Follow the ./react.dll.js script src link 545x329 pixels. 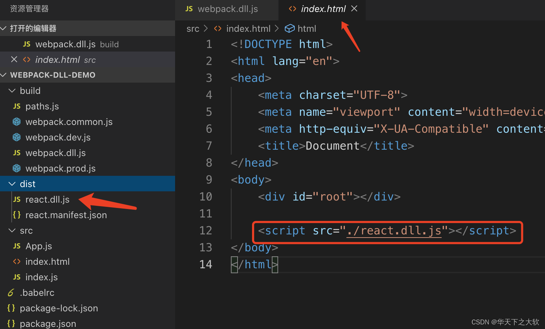point(394,231)
